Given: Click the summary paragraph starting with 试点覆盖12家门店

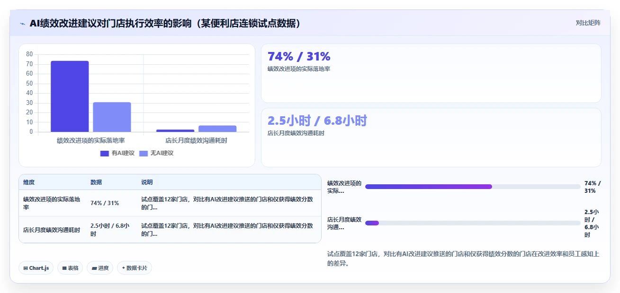Looking at the screenshot, I should point(464,259).
